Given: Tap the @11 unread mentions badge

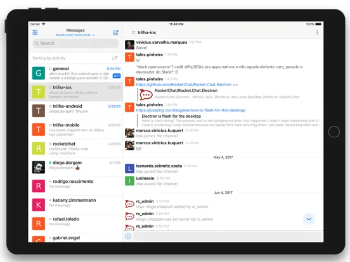Looking at the screenshot, I should click(x=117, y=76).
